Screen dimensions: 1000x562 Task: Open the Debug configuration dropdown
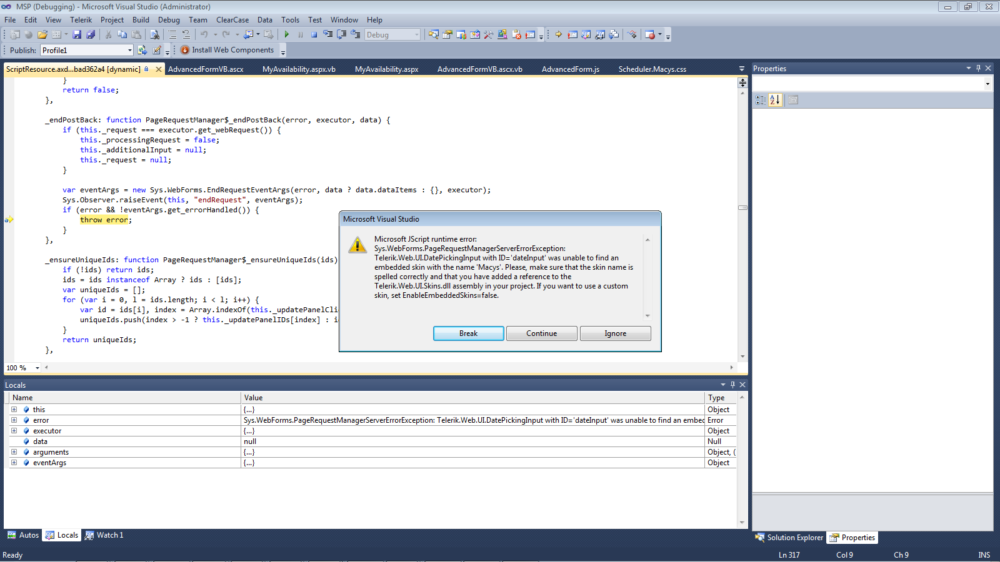pos(417,35)
